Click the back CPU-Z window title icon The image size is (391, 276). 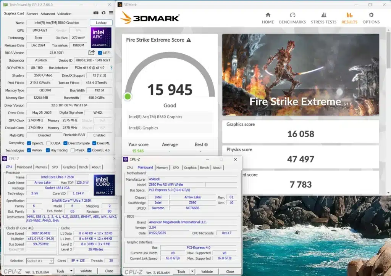coord(5,159)
